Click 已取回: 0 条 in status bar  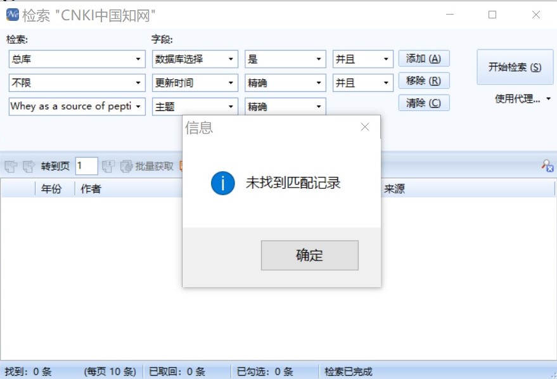(177, 371)
